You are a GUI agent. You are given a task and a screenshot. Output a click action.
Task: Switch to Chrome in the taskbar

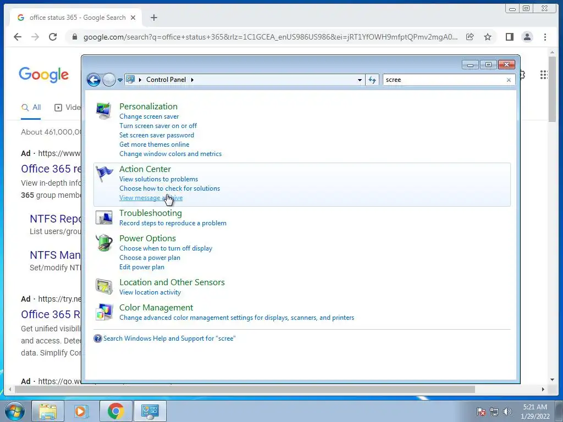pos(115,411)
